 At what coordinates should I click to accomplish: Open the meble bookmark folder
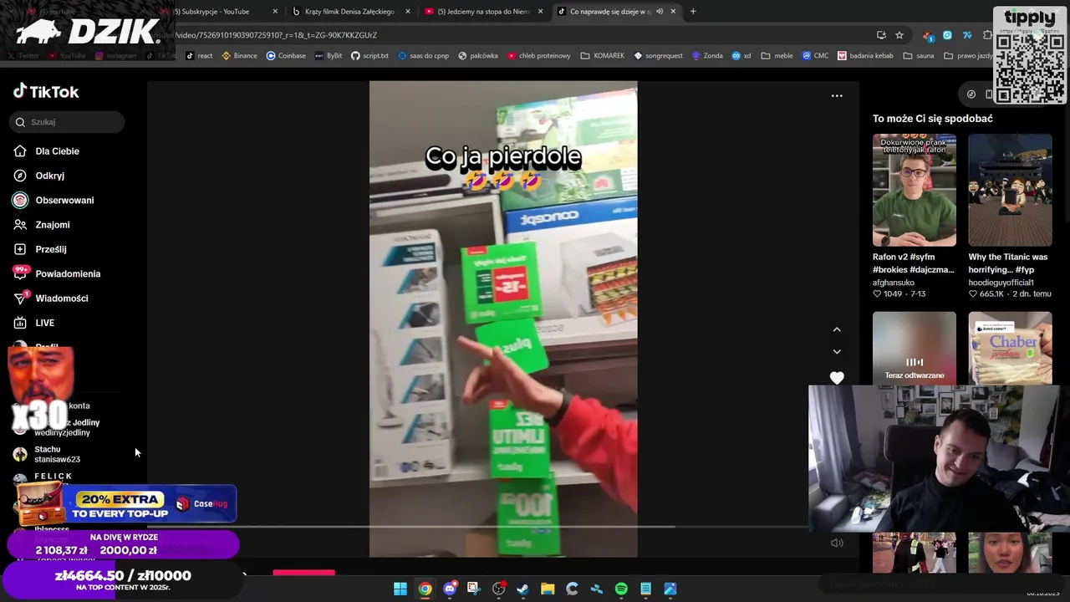[x=777, y=56]
